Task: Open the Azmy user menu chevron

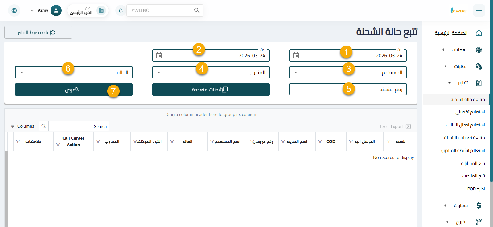Action: click(x=32, y=10)
